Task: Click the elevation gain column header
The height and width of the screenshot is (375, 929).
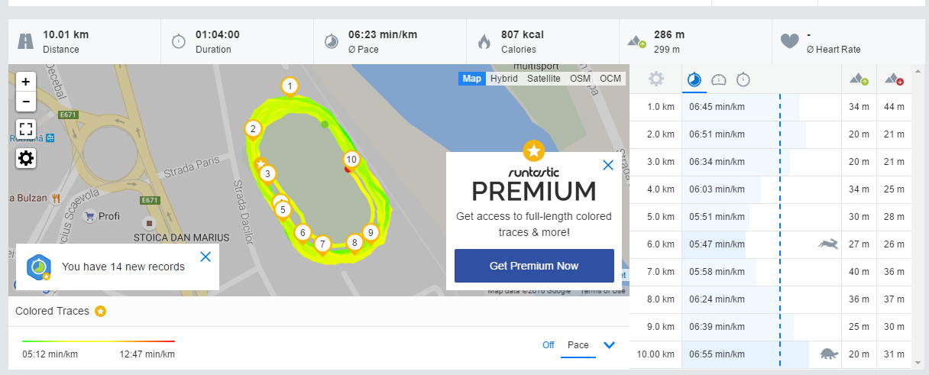Action: [859, 79]
